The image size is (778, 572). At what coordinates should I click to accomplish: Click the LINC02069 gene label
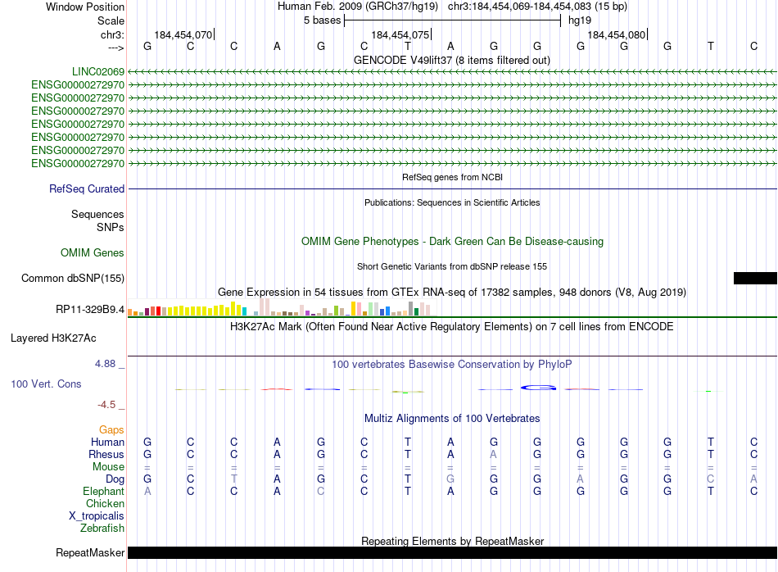pyautogui.click(x=97, y=71)
